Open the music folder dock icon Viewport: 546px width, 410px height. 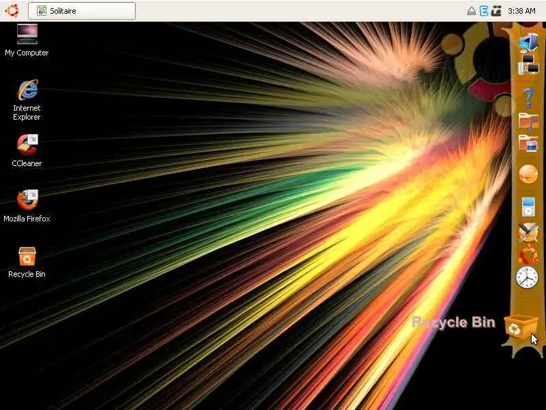click(528, 122)
